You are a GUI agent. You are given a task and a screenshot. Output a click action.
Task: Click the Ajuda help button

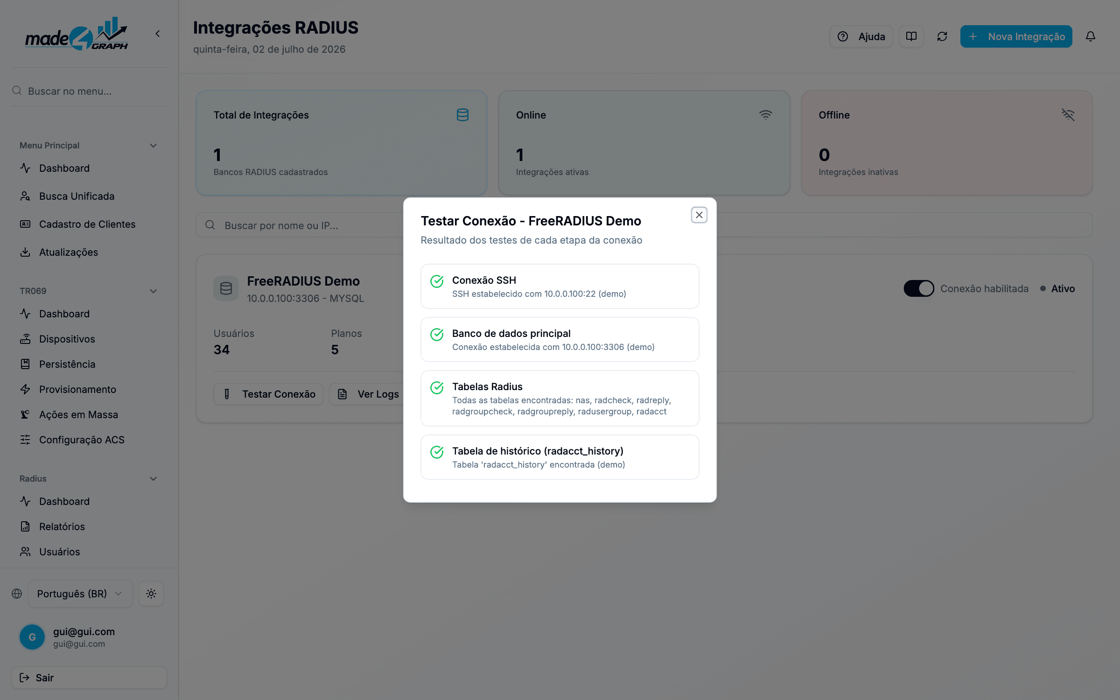pos(861,36)
